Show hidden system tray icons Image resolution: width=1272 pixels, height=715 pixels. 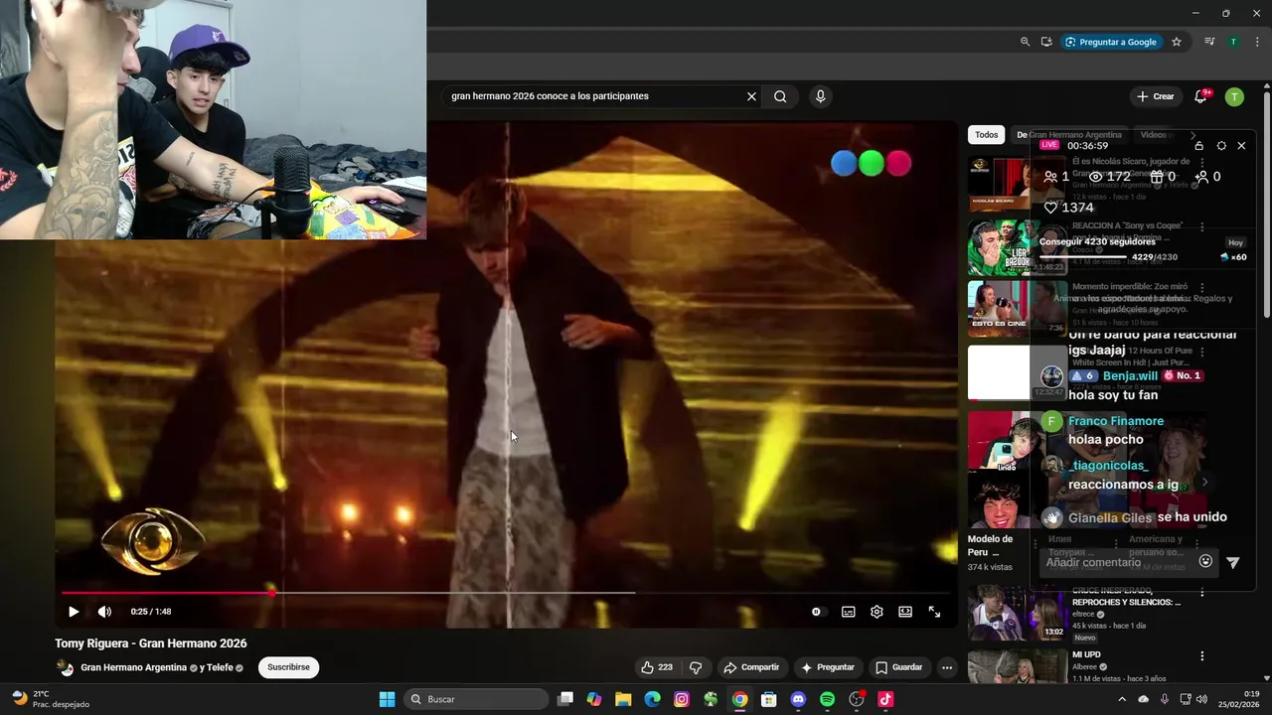pos(1123,699)
